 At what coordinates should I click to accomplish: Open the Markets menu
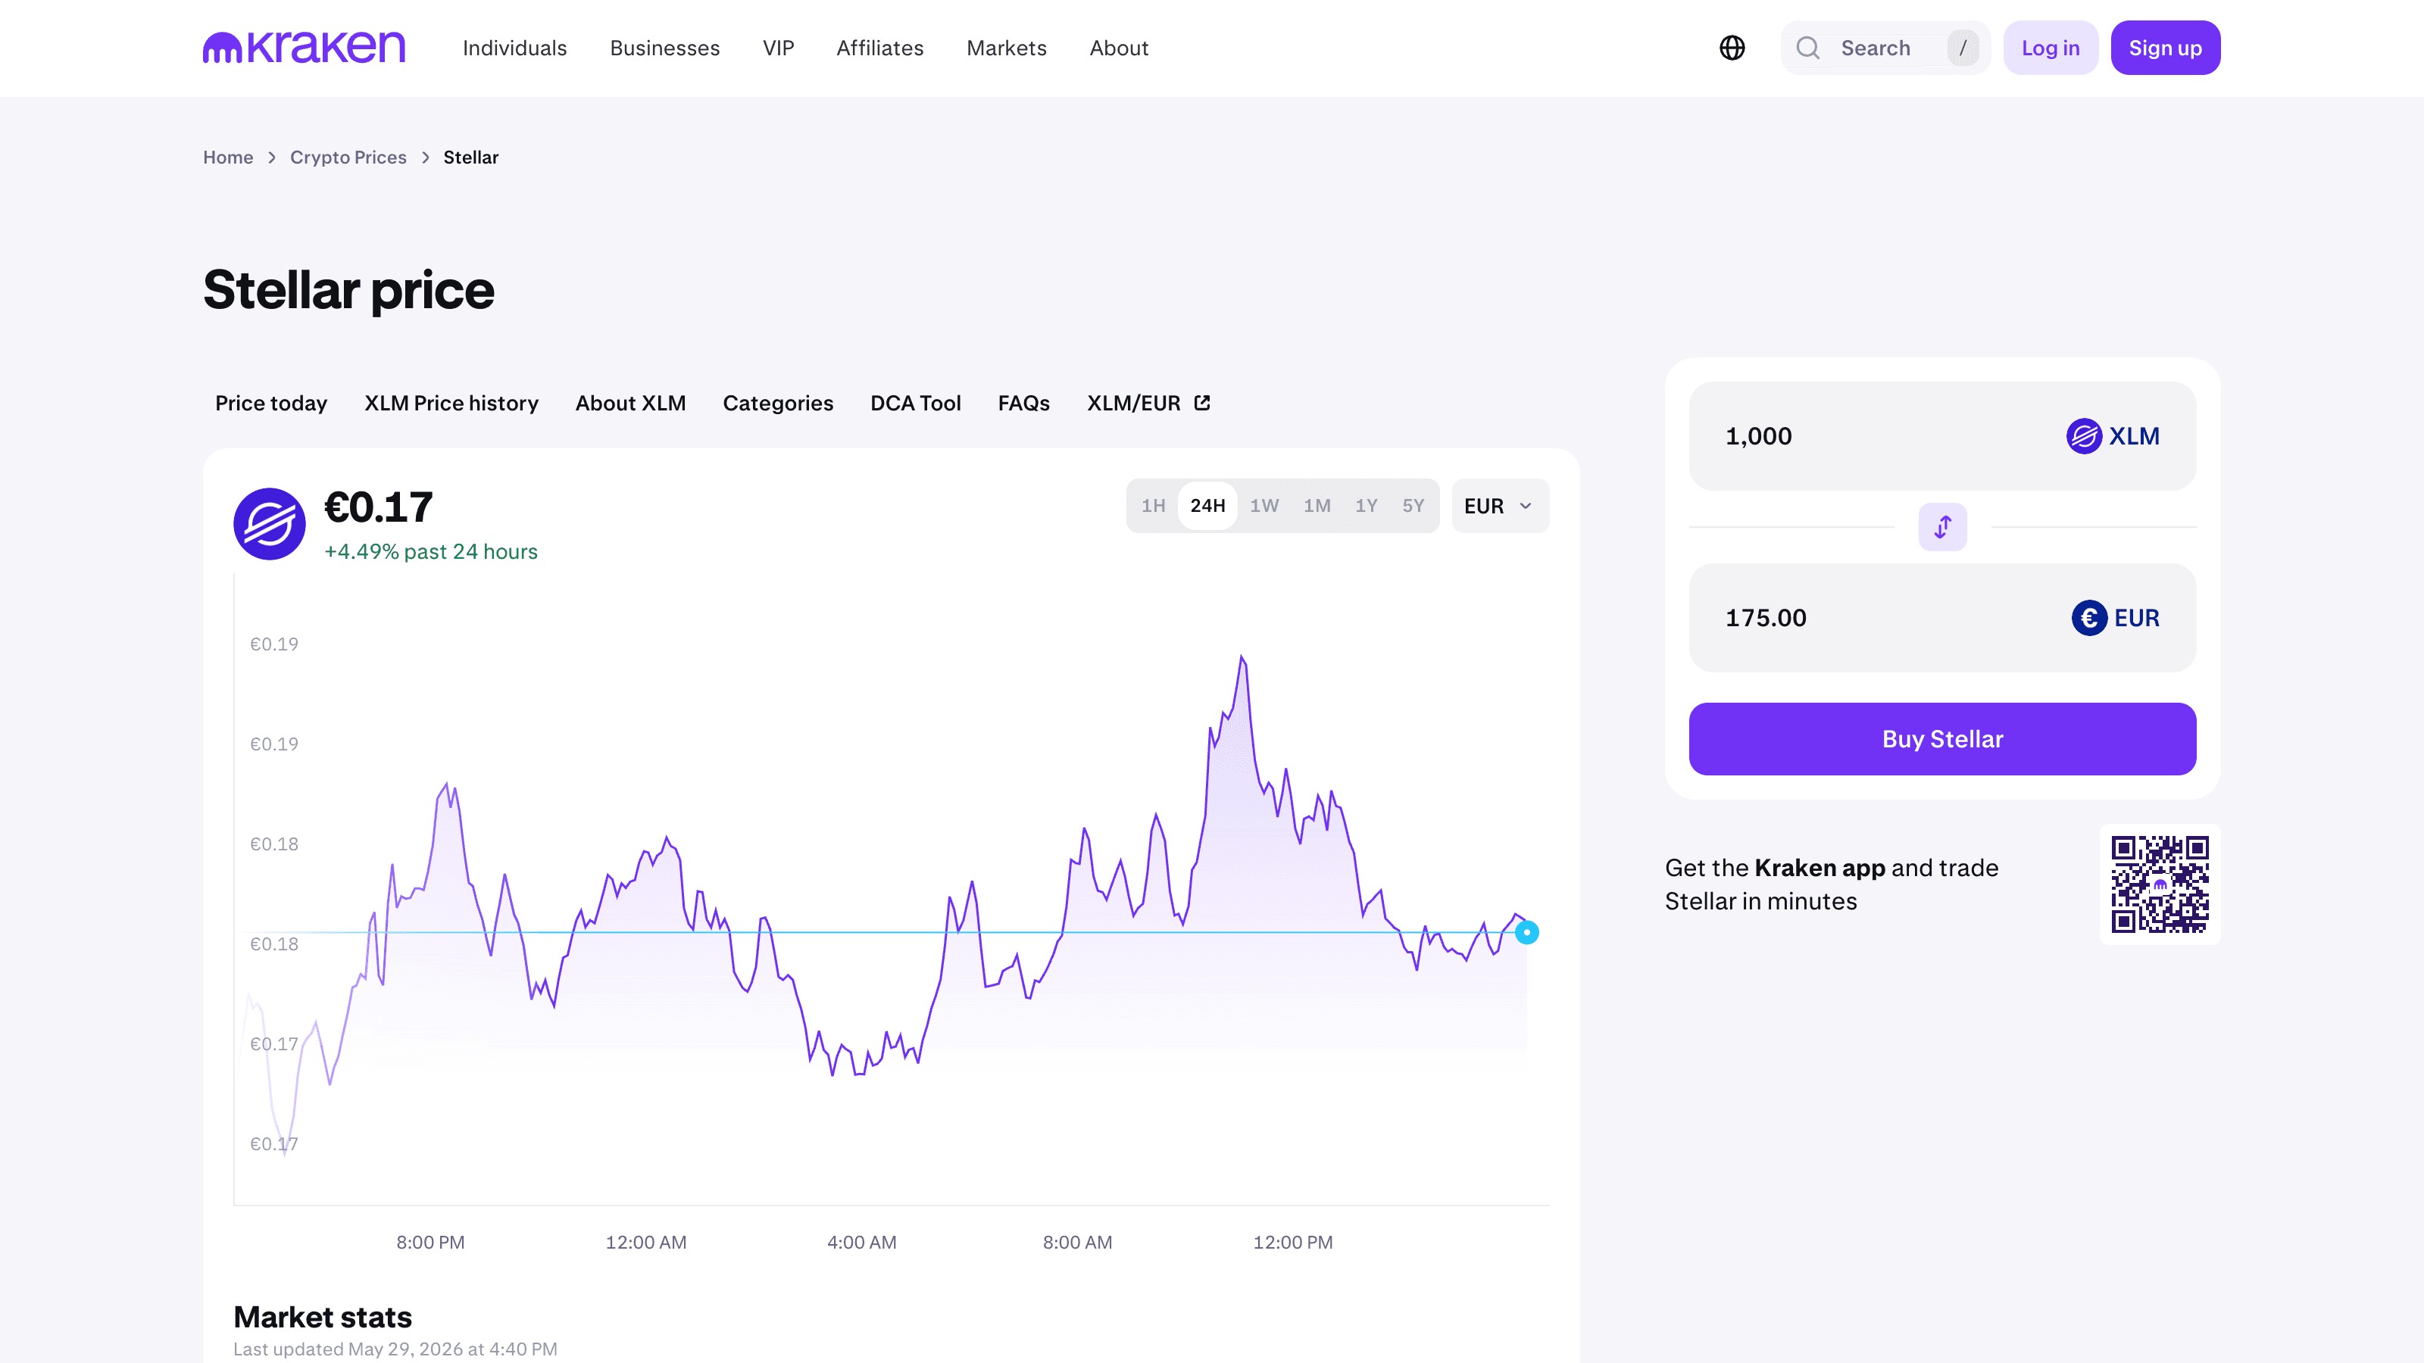[x=1006, y=48]
